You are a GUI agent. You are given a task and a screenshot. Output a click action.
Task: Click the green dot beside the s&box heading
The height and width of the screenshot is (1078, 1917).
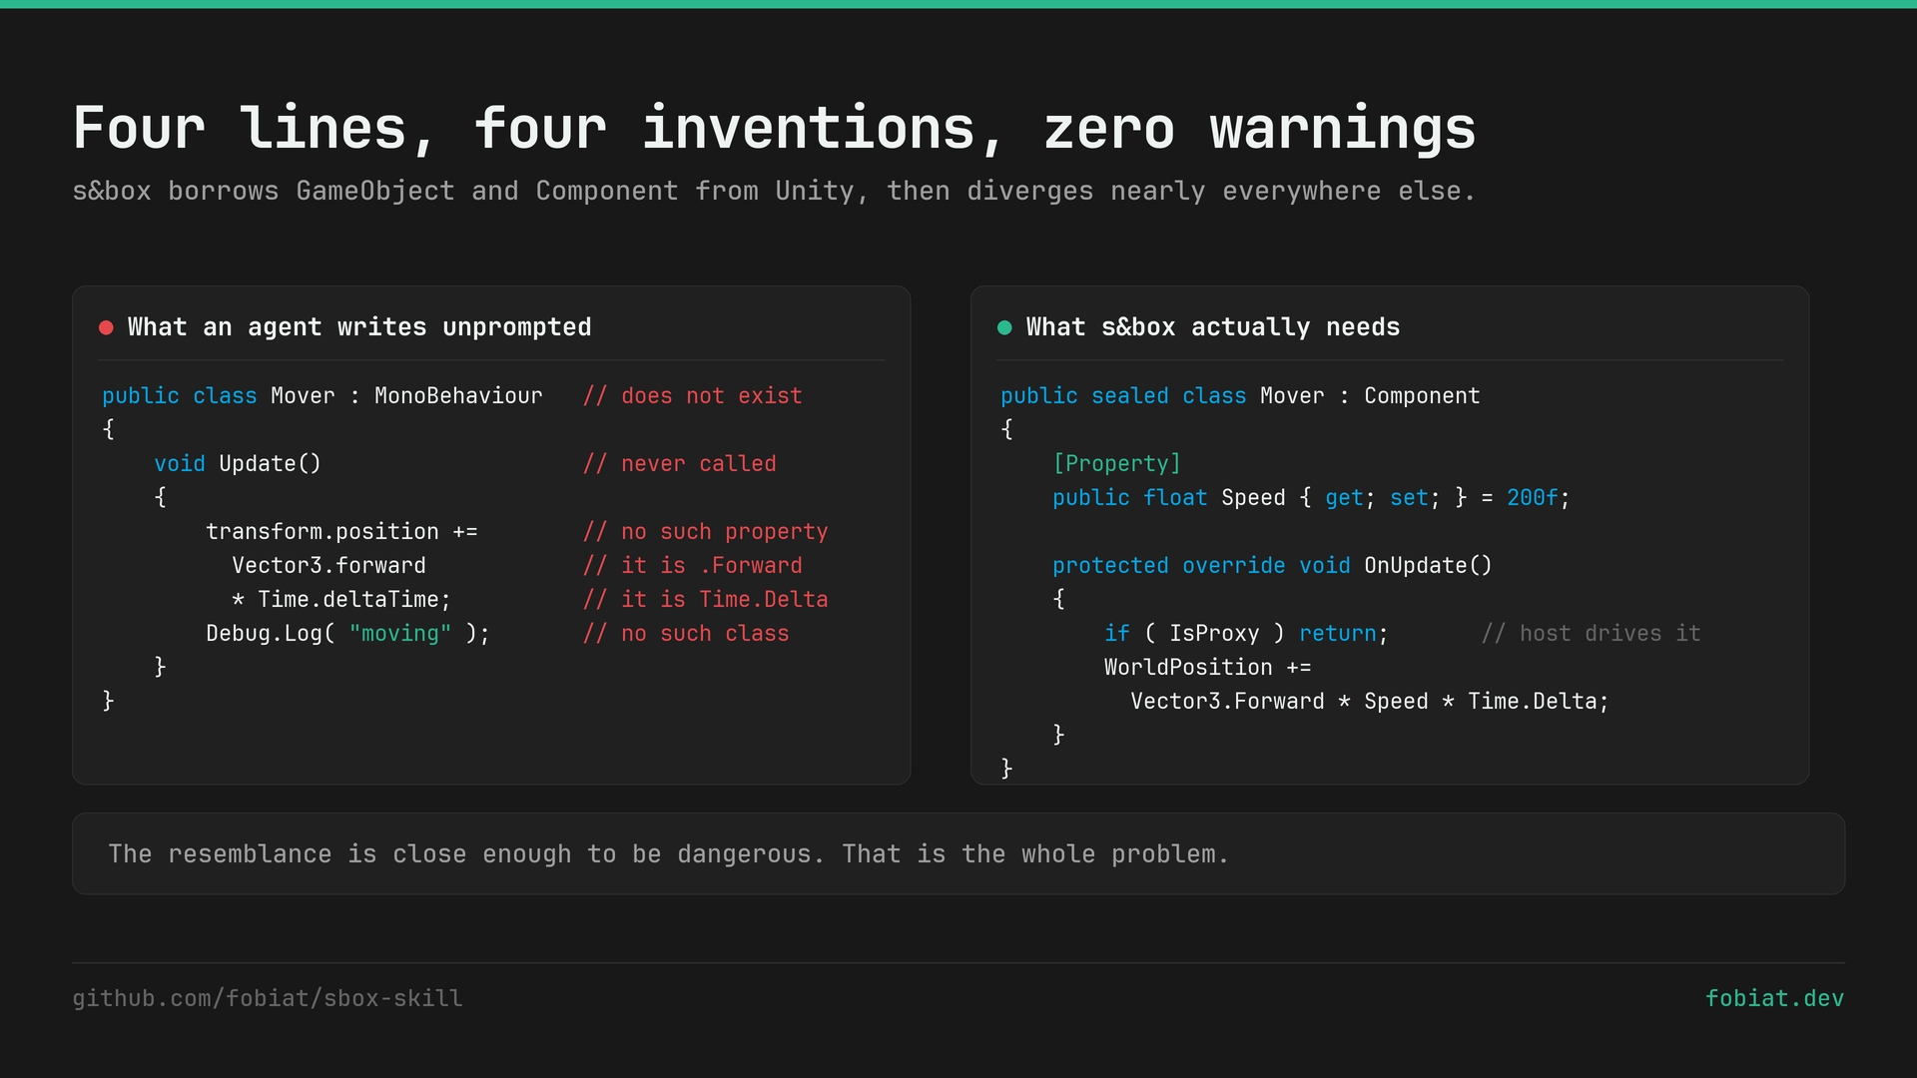(x=1004, y=327)
